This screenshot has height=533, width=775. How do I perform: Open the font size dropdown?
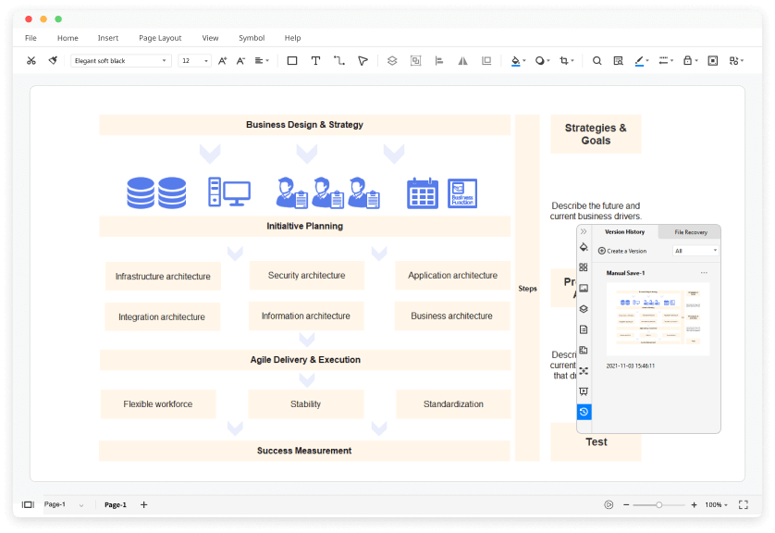(x=205, y=59)
